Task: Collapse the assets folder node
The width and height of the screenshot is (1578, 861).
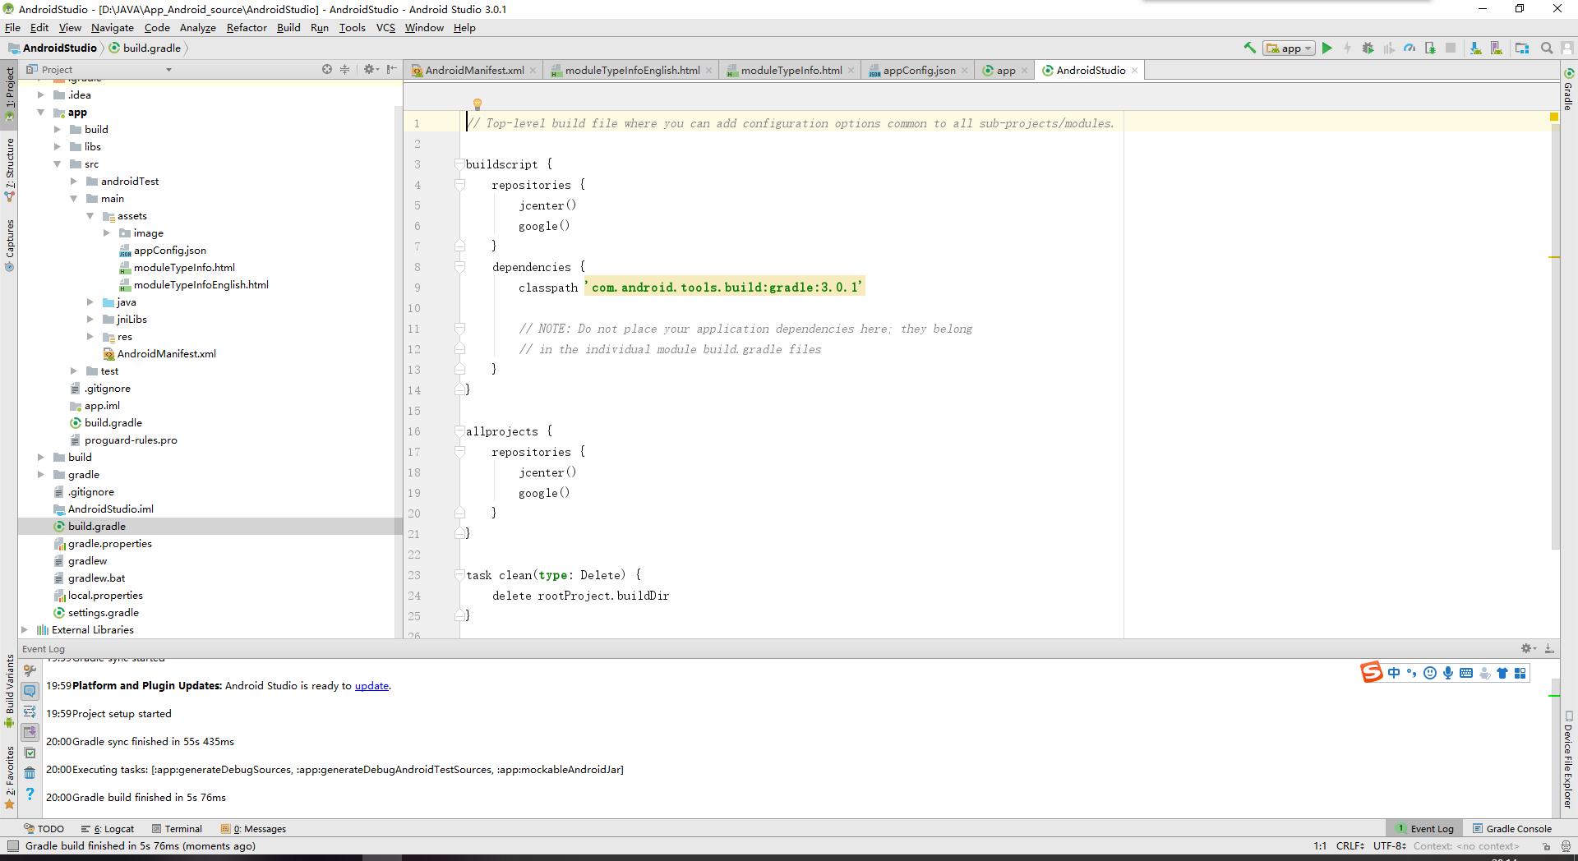Action: tap(90, 216)
